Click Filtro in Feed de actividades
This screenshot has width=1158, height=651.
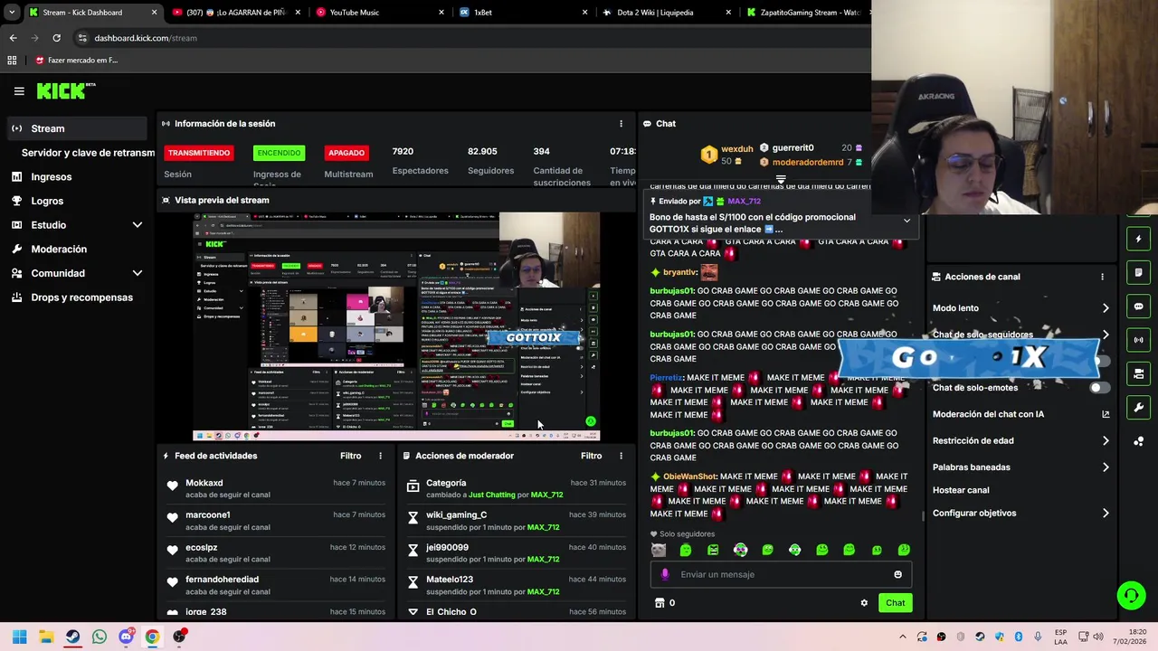pos(350,456)
